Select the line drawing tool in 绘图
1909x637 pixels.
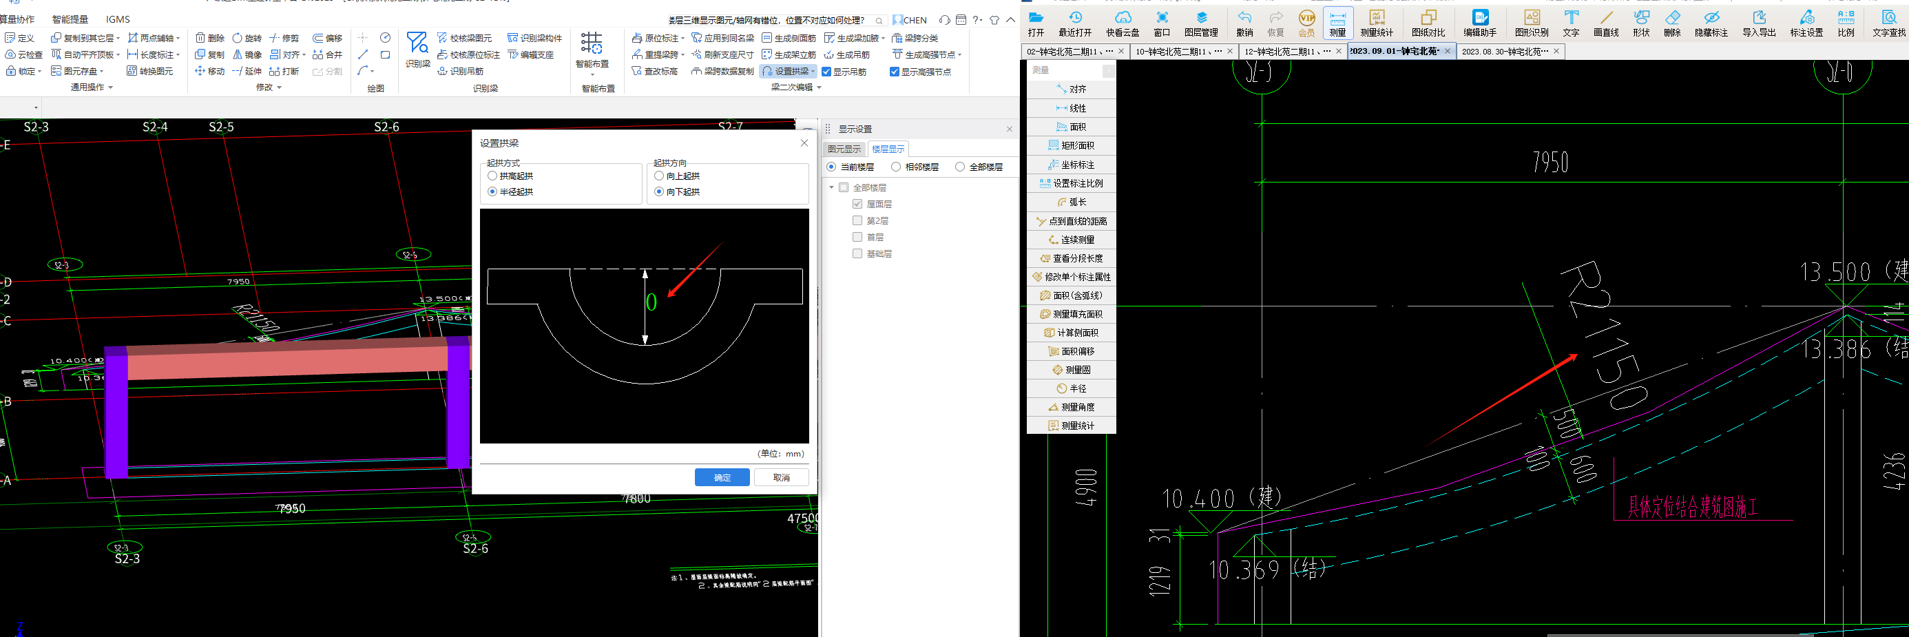[362, 54]
